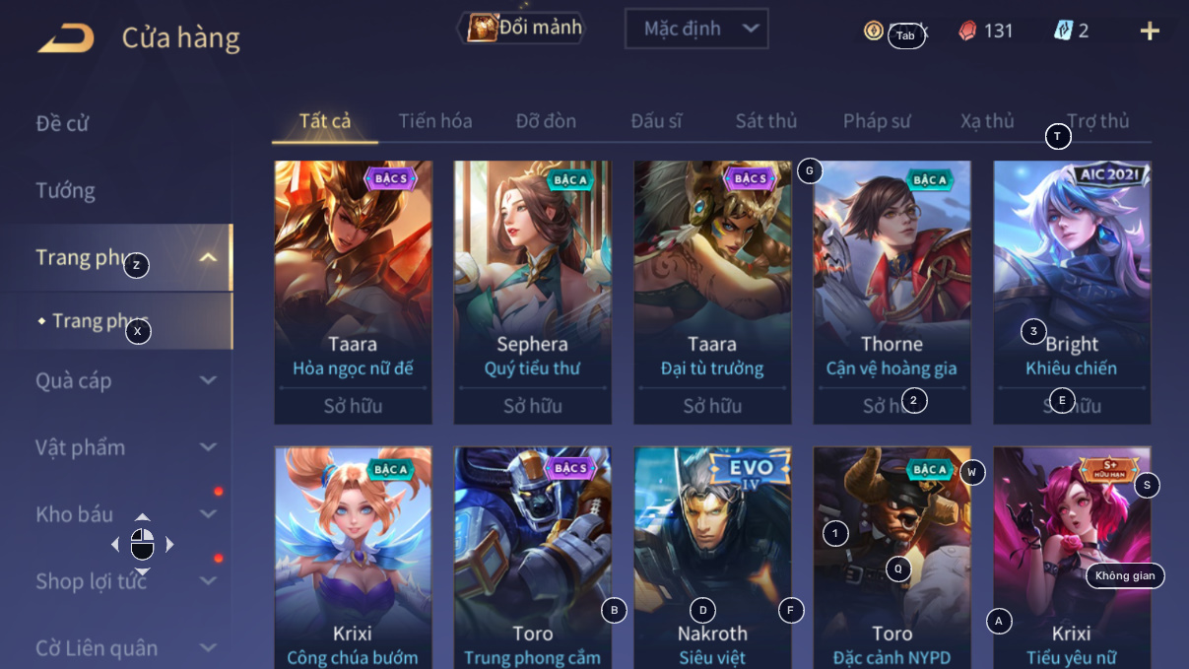The height and width of the screenshot is (669, 1189).
Task: Select the Thorne Cận vệ hoàng gia card
Action: pos(892,293)
